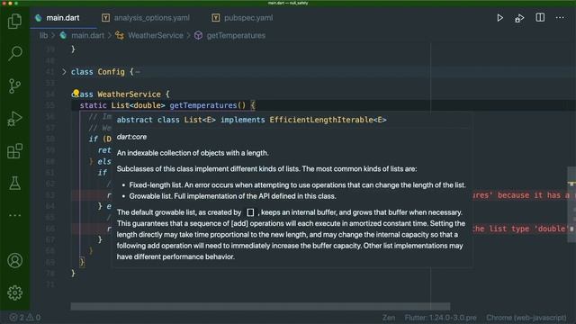The height and width of the screenshot is (324, 576).
Task: Open the Manage gear settings icon
Action: pyautogui.click(x=14, y=292)
